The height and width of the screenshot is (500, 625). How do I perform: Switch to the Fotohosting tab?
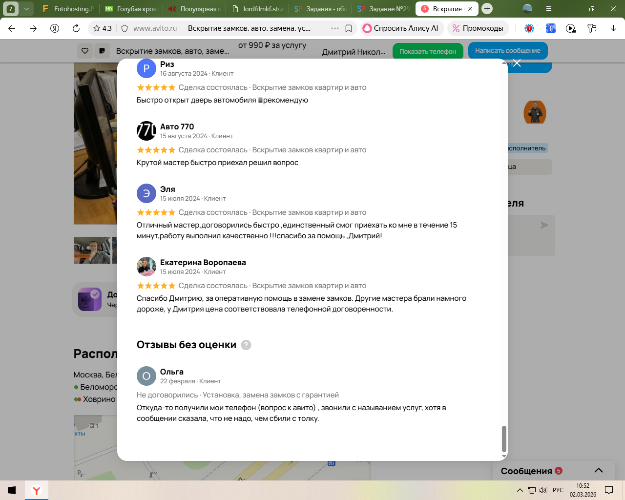pyautogui.click(x=68, y=9)
